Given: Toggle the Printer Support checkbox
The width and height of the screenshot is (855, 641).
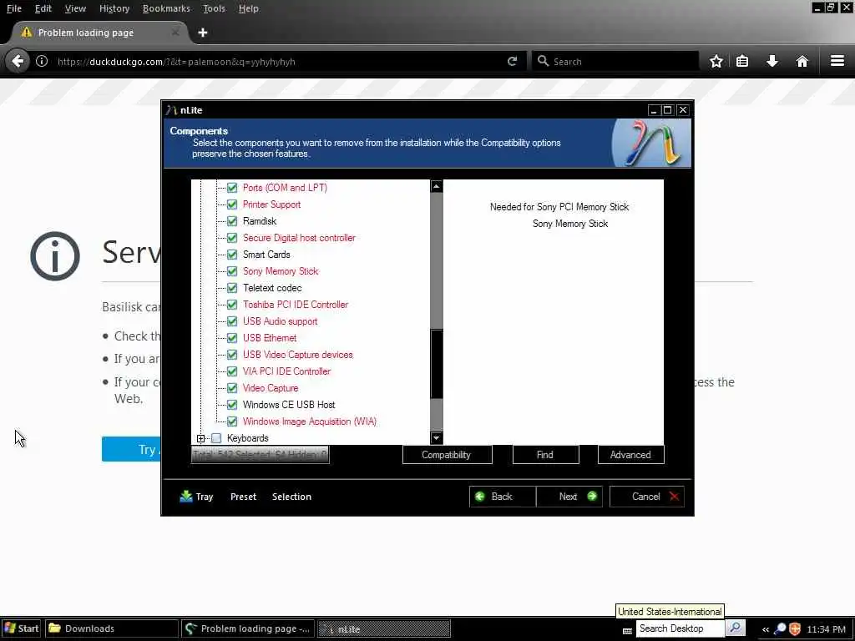Looking at the screenshot, I should [232, 204].
